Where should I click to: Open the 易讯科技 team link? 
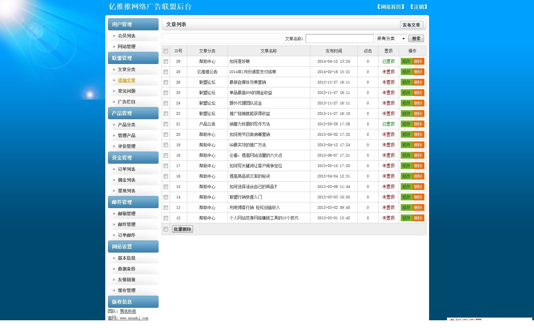[128, 311]
